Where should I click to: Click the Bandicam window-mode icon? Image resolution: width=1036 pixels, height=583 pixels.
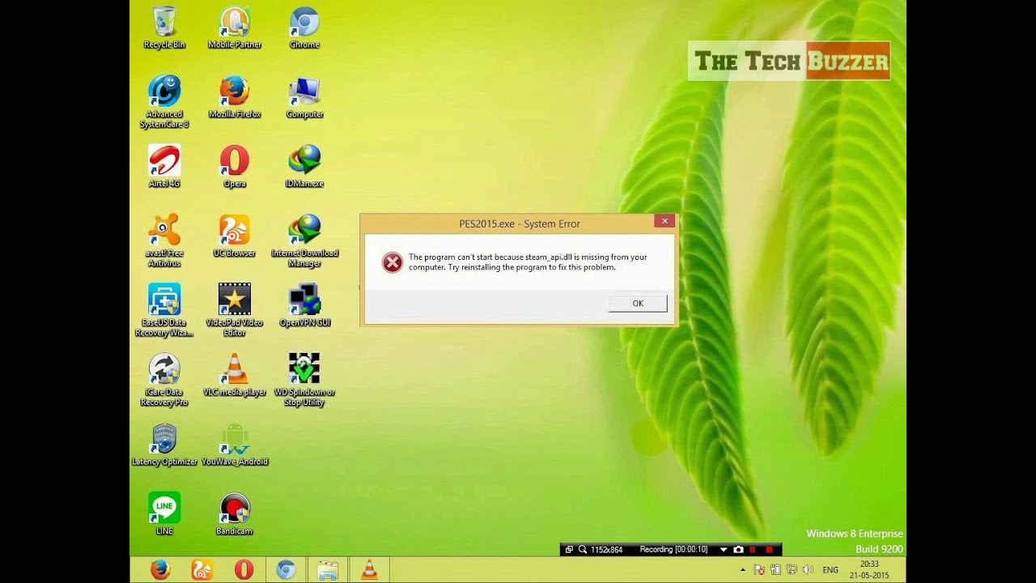coord(569,550)
